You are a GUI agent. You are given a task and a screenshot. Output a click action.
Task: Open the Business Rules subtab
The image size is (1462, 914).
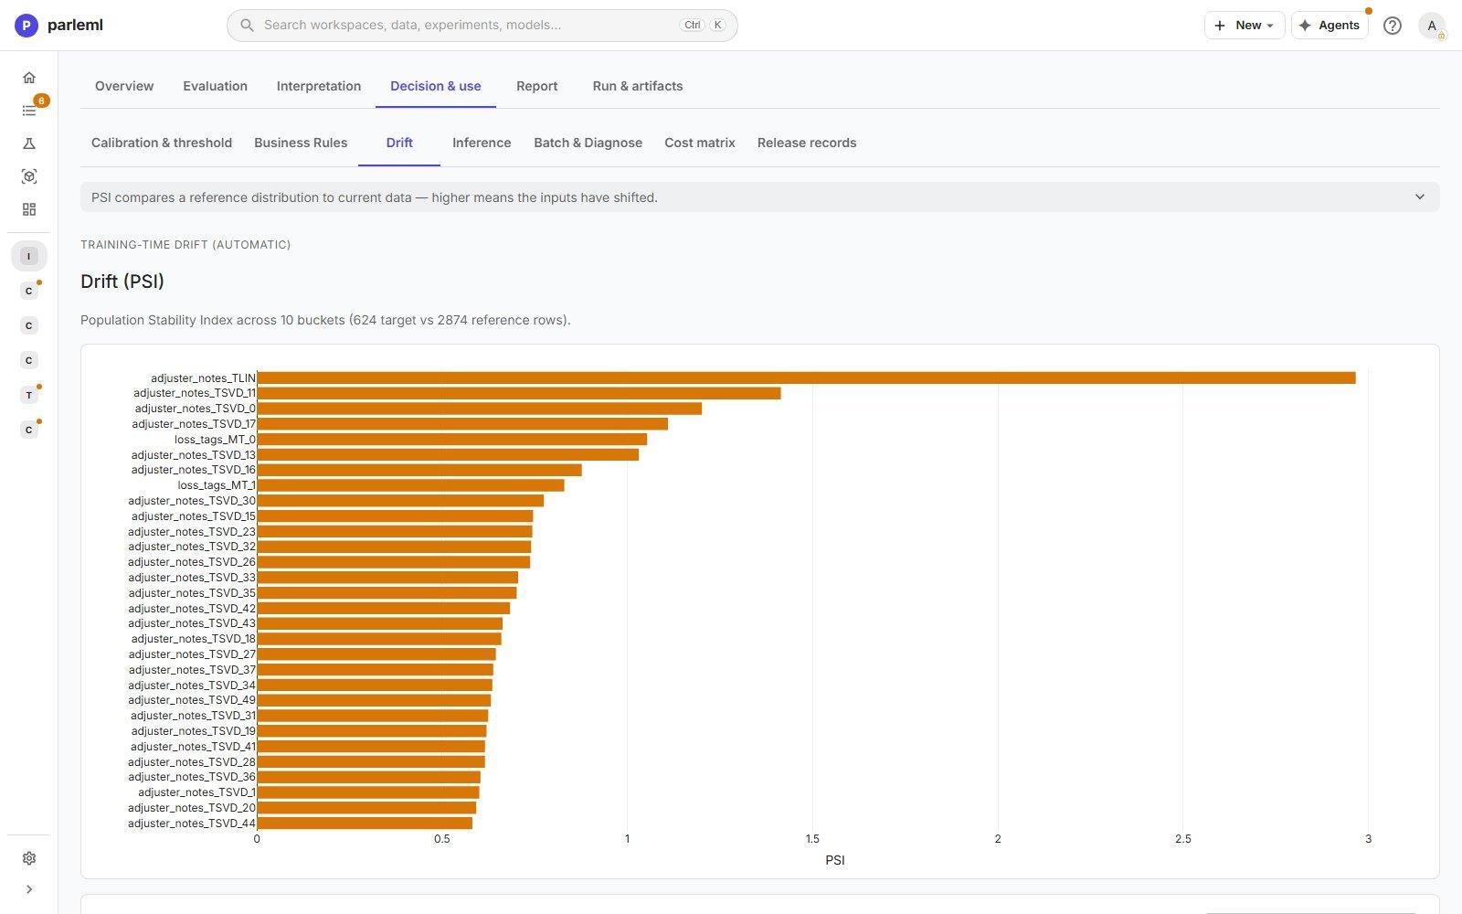[301, 143]
